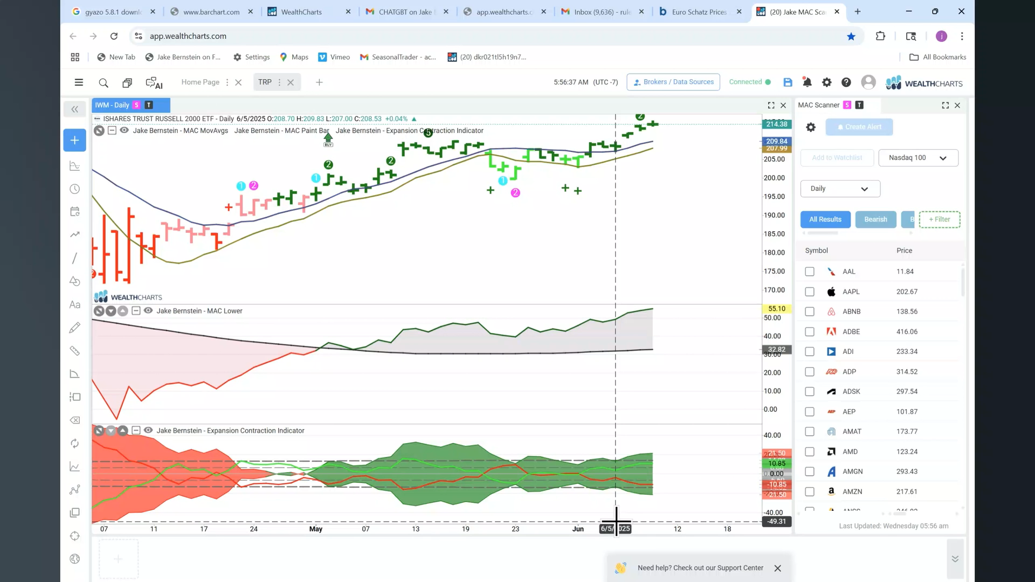The image size is (1035, 582).
Task: Check the AAL row checkbox
Action: click(810, 272)
